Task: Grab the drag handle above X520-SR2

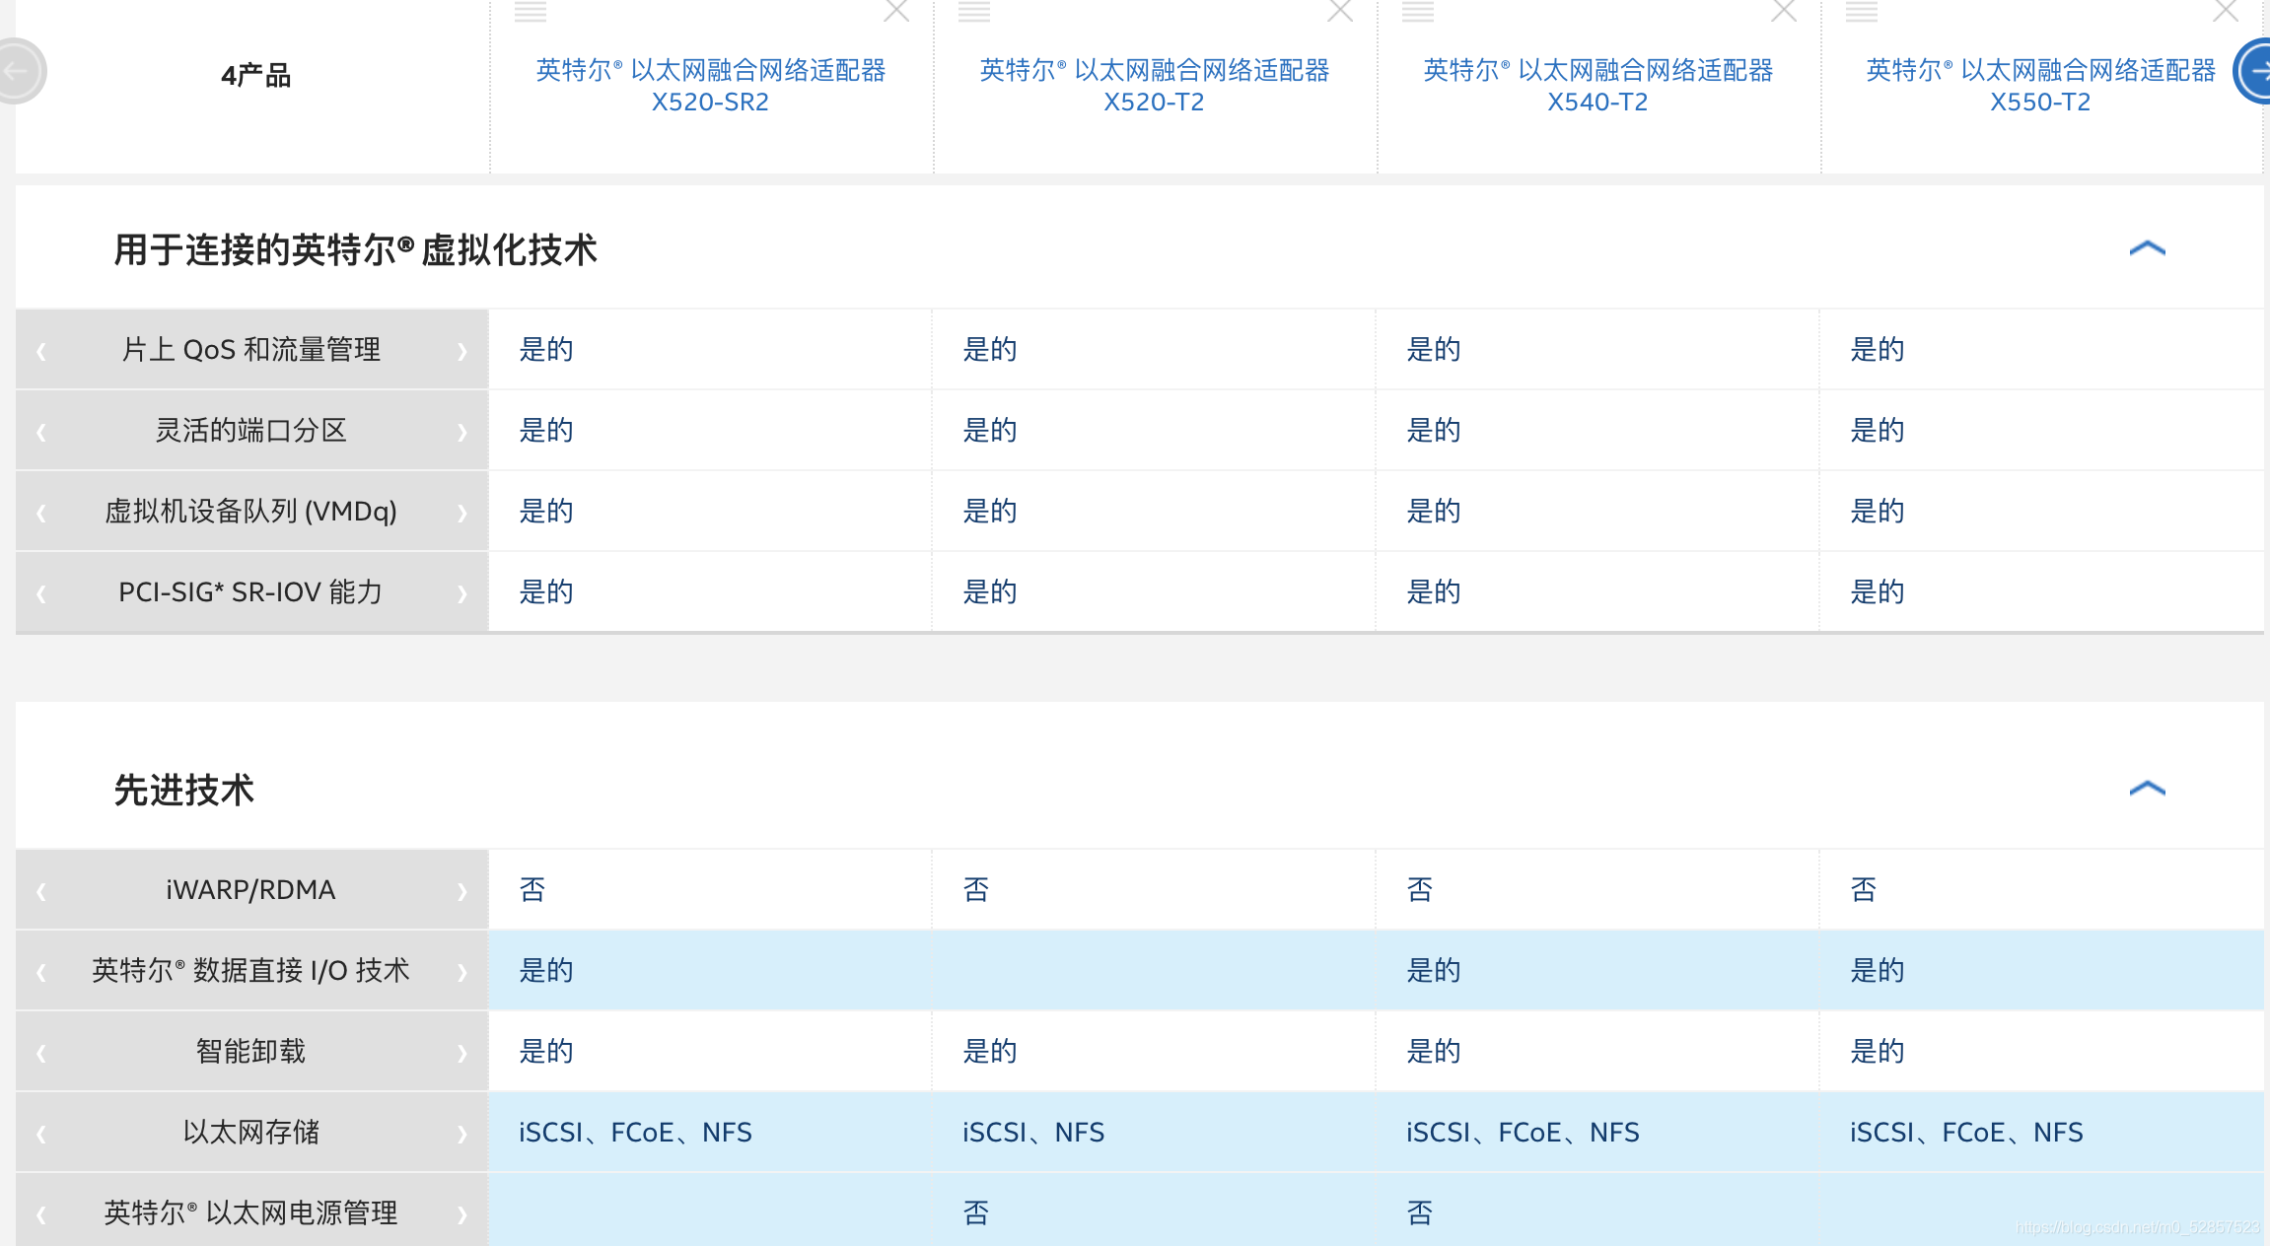Action: tap(531, 11)
